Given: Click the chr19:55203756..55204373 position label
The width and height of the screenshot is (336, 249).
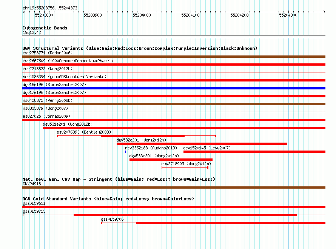Looking at the screenshot, I should tap(50, 8).
